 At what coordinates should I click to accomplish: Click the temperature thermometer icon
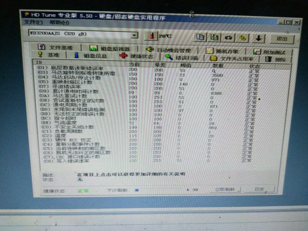pyautogui.click(x=151, y=36)
